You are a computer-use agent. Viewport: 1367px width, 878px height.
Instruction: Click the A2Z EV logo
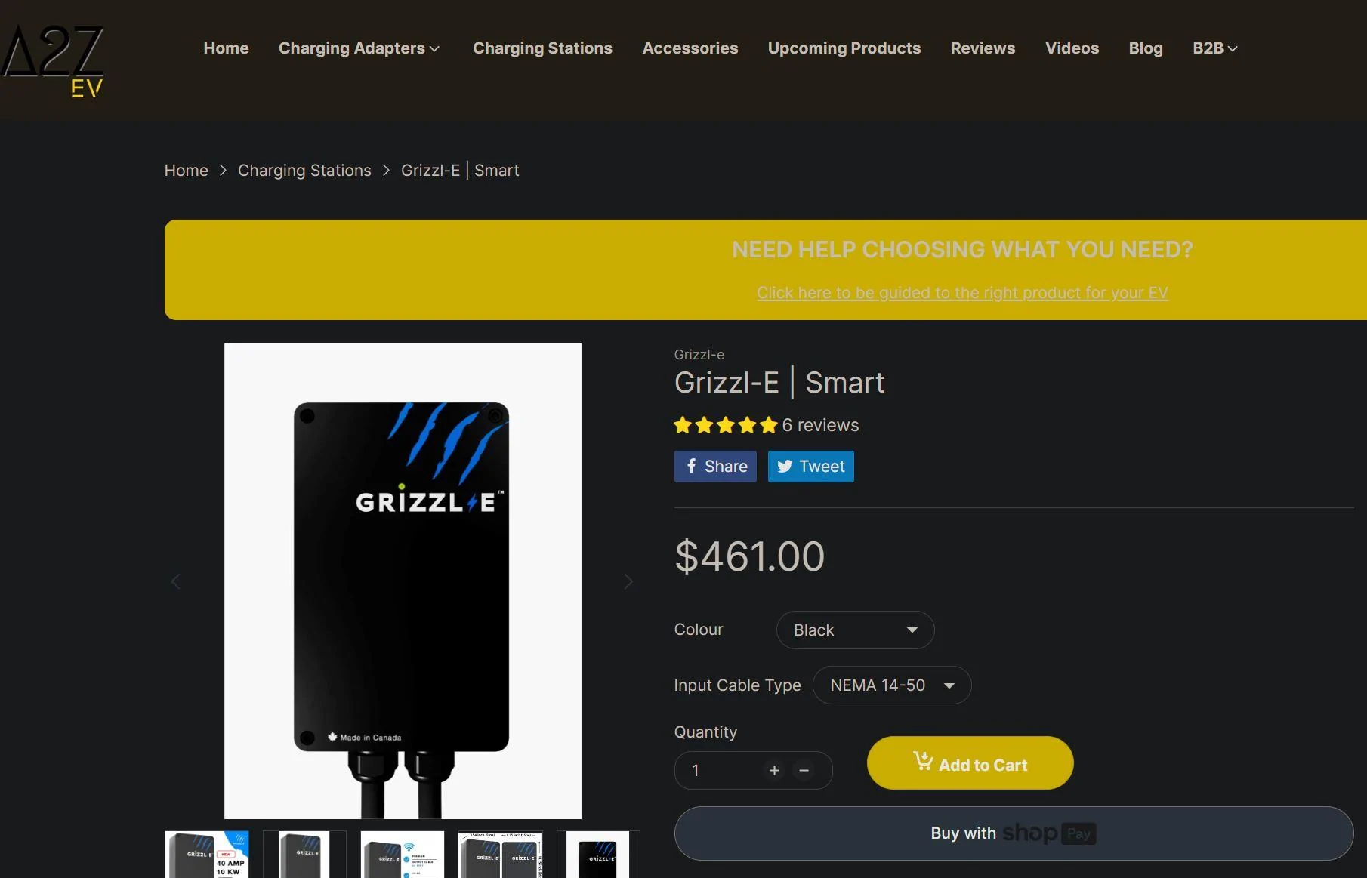point(52,60)
